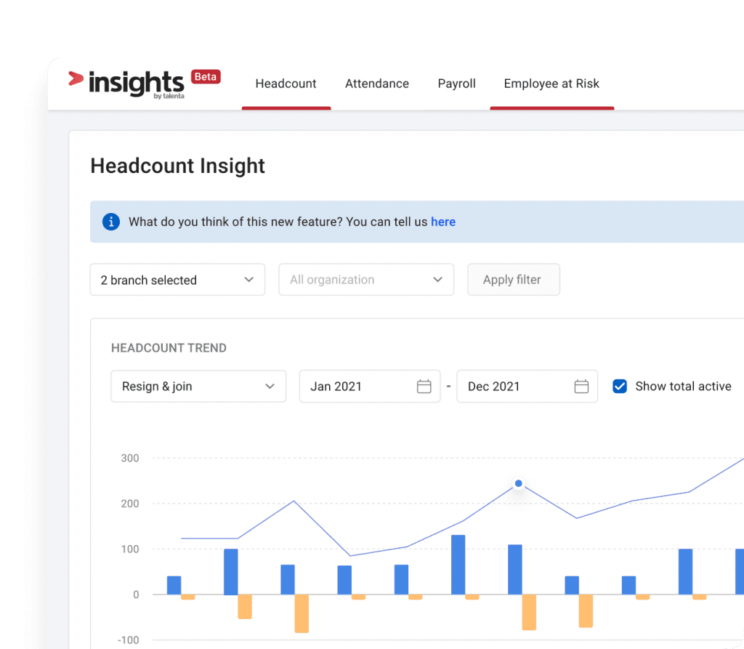
Task: Click the highlighted dot on the trend line
Action: point(518,483)
